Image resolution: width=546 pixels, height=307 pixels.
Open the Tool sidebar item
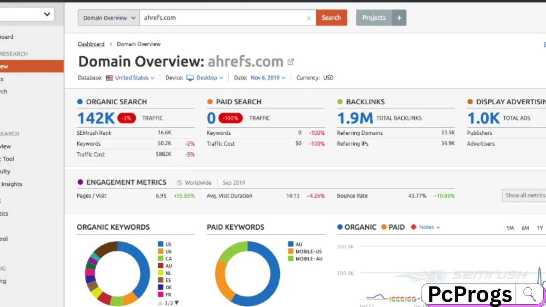[8, 159]
